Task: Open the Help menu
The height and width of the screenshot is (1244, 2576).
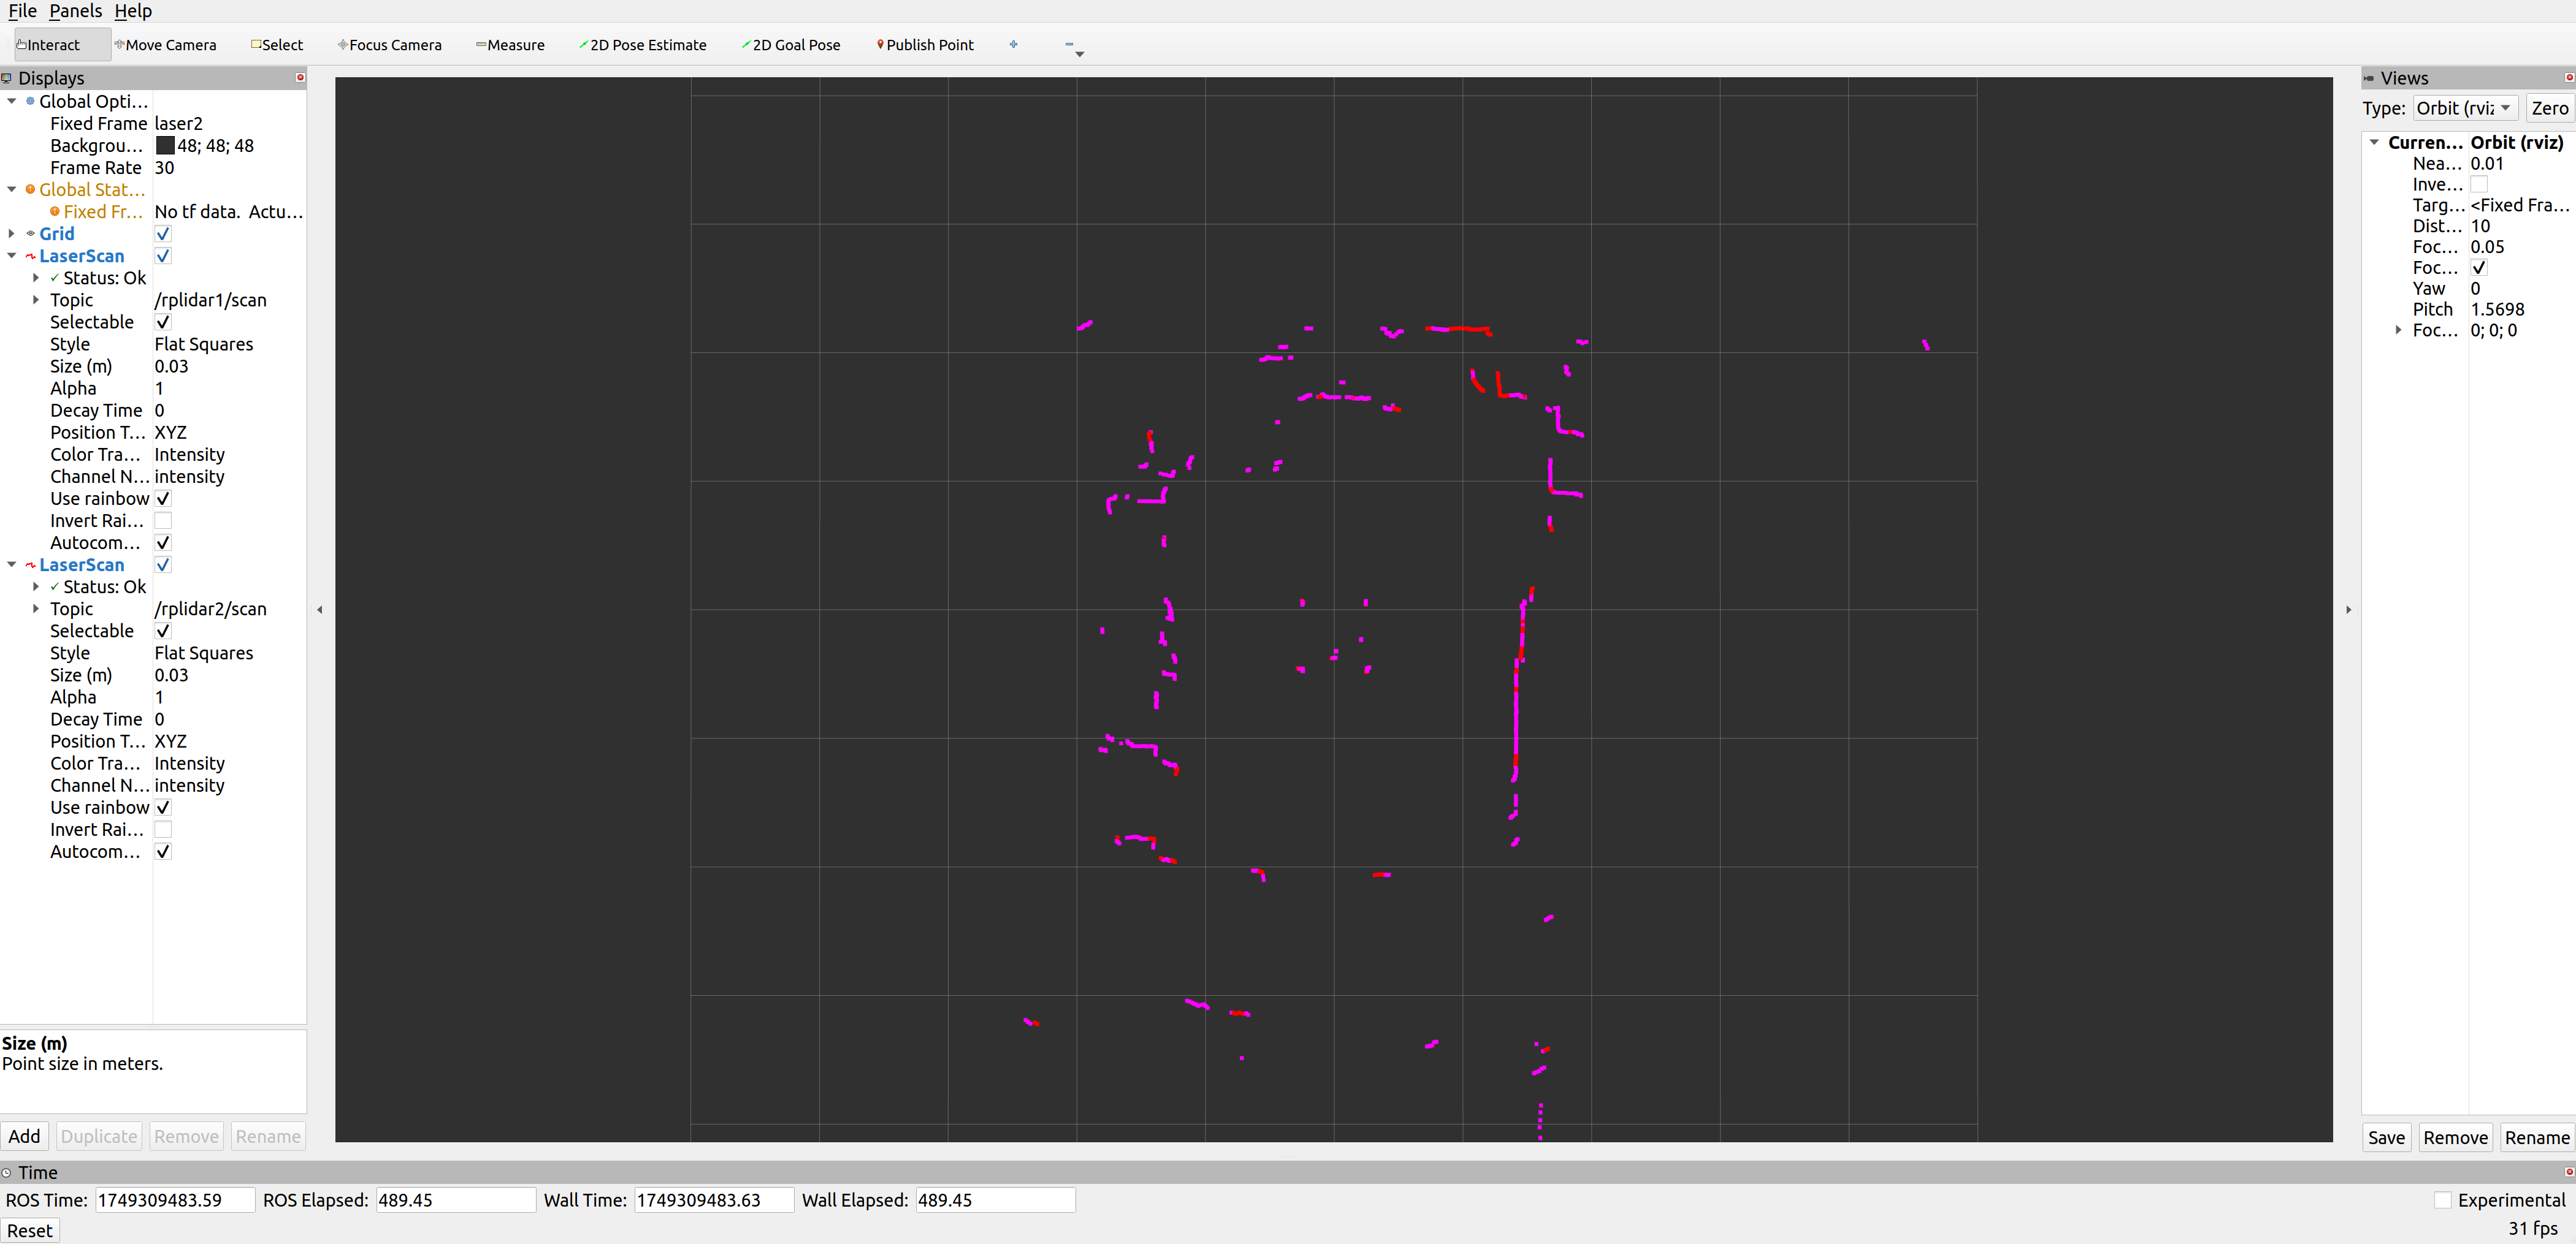Action: pos(133,11)
